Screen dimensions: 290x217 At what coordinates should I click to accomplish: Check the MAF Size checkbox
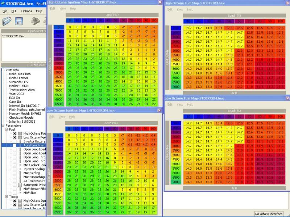(14, 193)
